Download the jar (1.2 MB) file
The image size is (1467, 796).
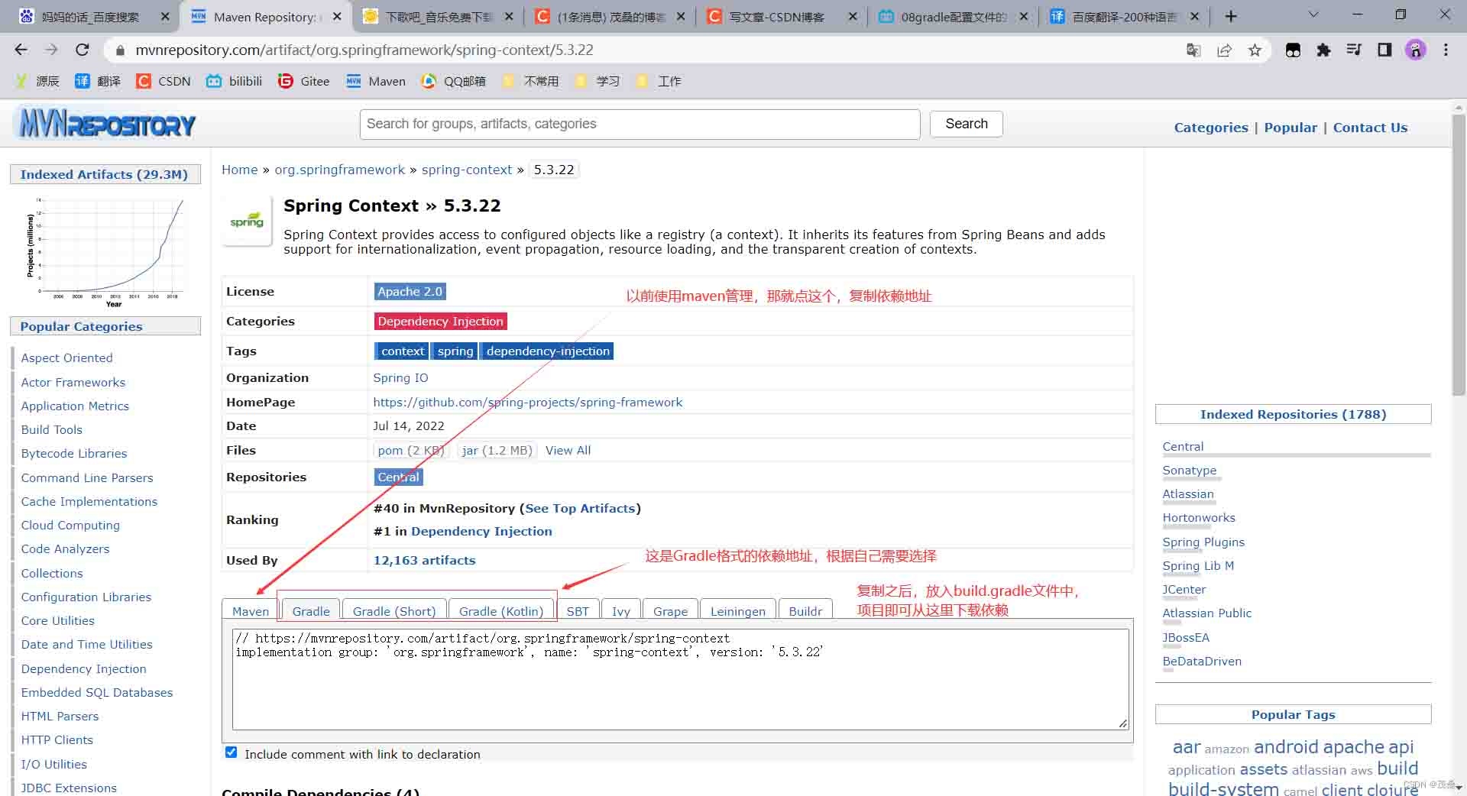(497, 450)
